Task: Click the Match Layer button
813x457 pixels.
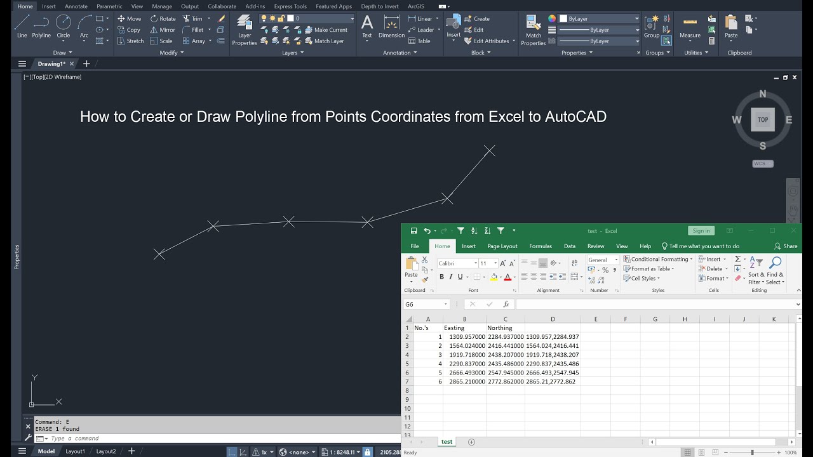Action: click(325, 41)
